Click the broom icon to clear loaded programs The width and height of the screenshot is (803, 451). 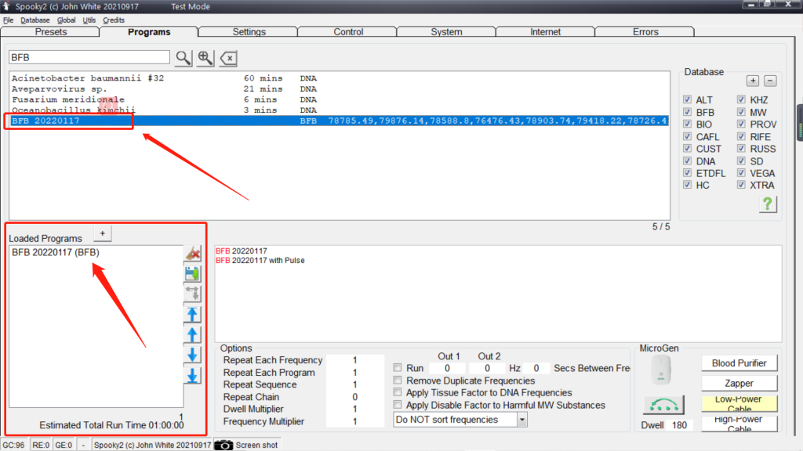[x=192, y=254]
